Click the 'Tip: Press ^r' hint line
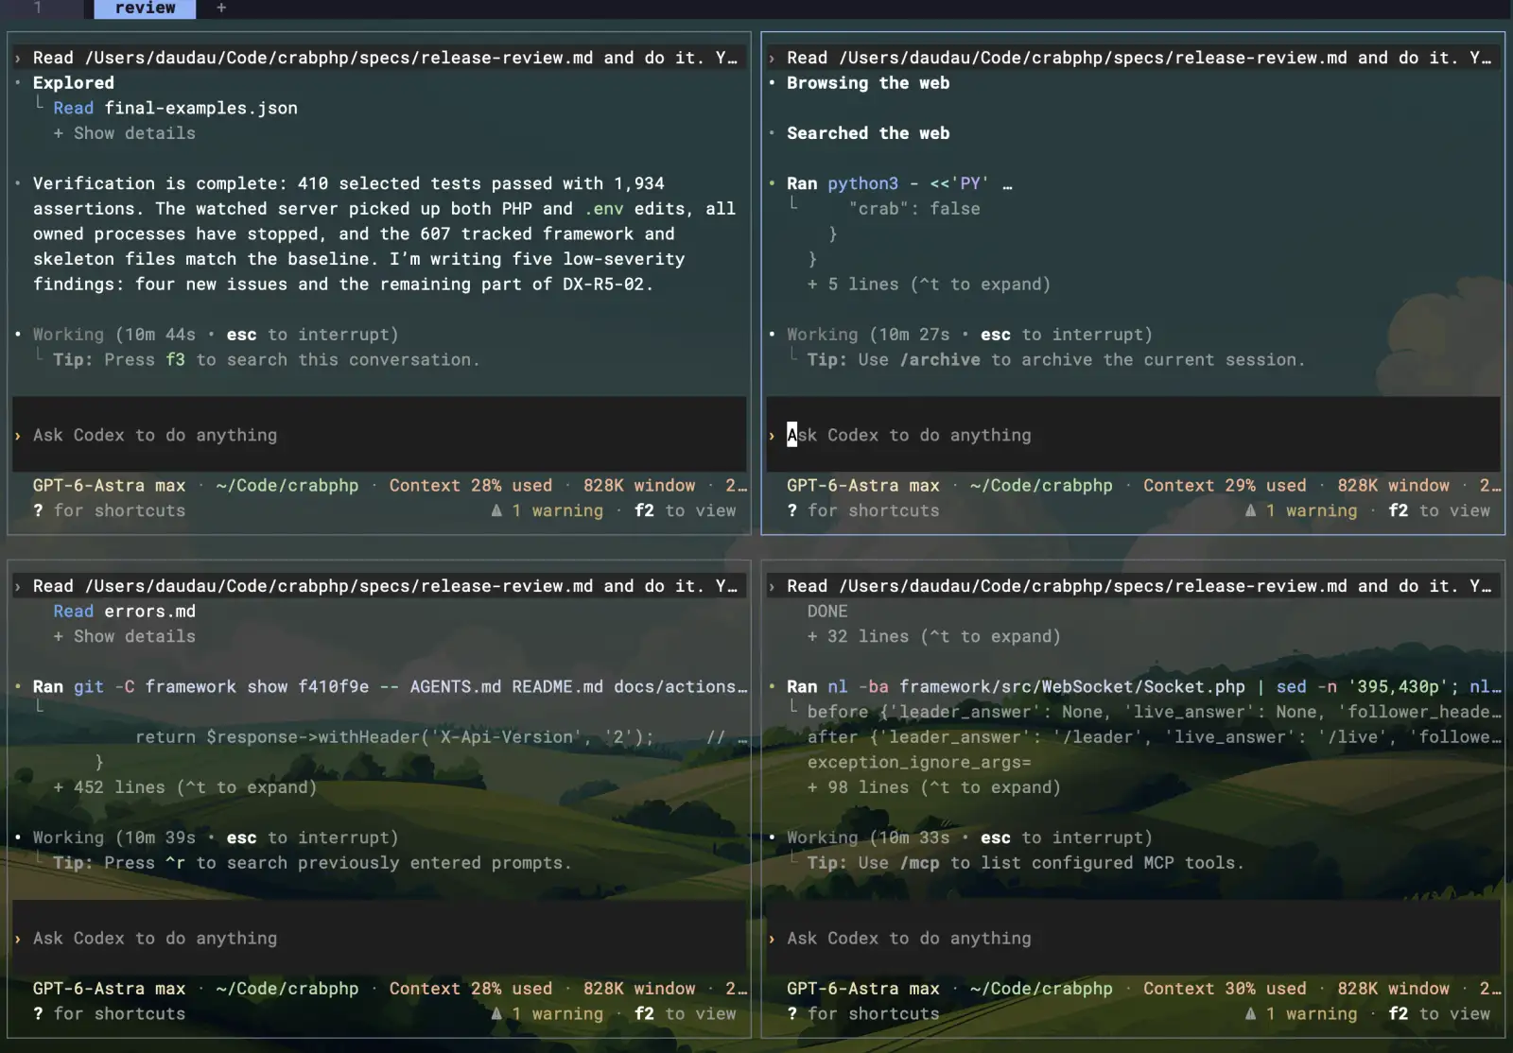Screen dimensions: 1513x1053 (312, 863)
